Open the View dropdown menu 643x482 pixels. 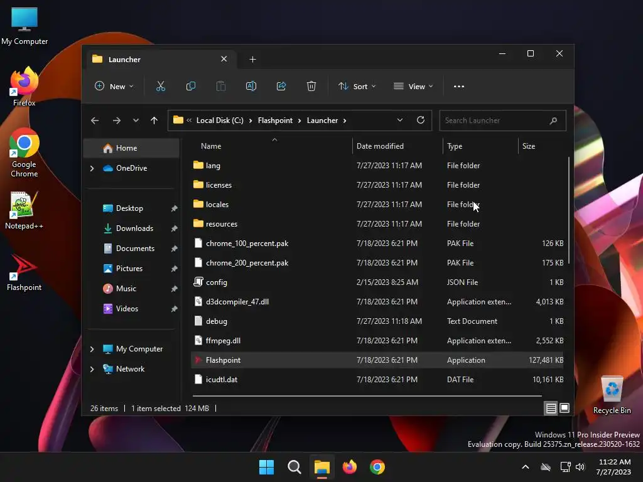413,87
